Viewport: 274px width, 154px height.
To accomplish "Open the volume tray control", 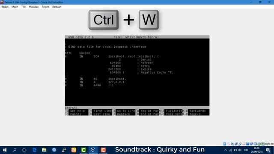I will click(240, 150).
